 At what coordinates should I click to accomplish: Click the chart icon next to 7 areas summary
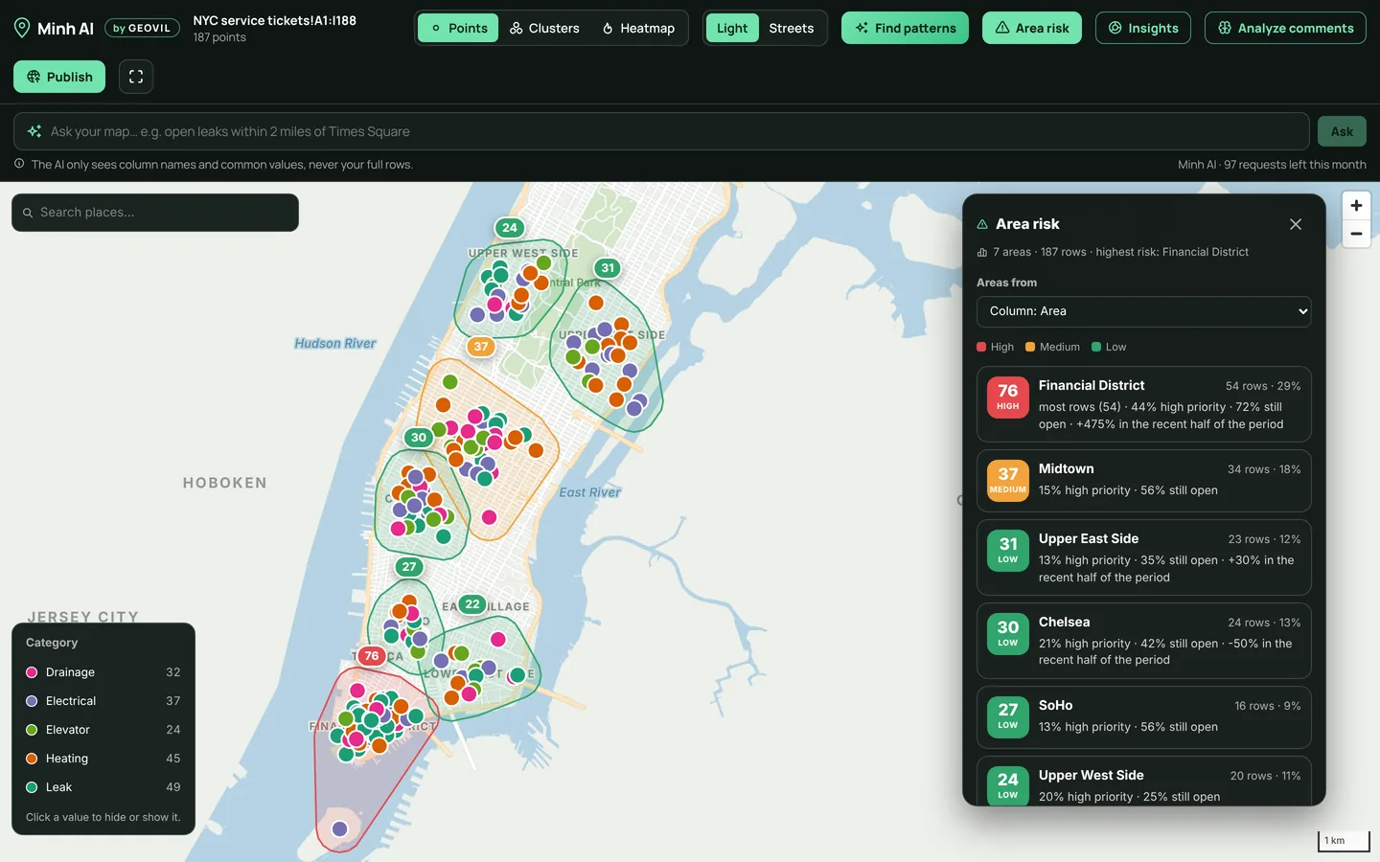[x=982, y=253]
